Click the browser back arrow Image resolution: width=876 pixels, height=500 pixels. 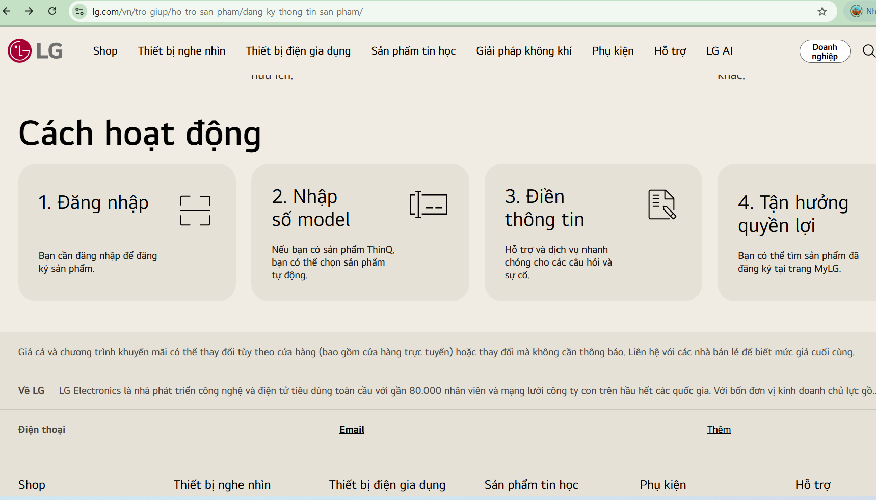pyautogui.click(x=7, y=11)
